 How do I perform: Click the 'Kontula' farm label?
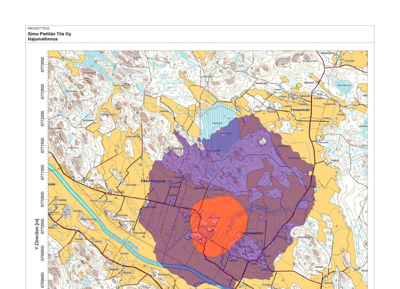[350, 61]
